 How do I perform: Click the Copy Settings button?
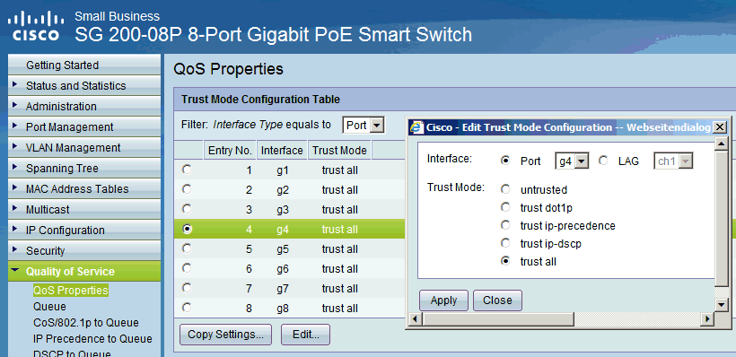click(225, 335)
